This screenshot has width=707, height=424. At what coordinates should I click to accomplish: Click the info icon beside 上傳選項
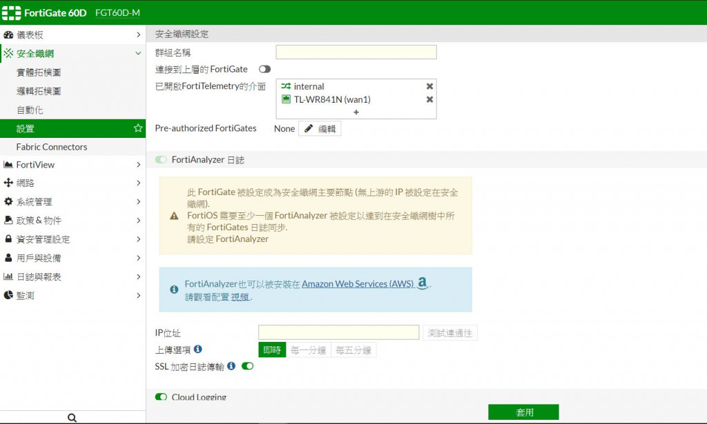coord(198,349)
